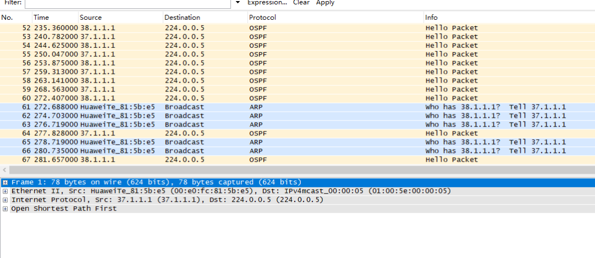Viewport: 595px width, 258px height.
Task: Click the Filter input field
Action: pyautogui.click(x=127, y=3)
